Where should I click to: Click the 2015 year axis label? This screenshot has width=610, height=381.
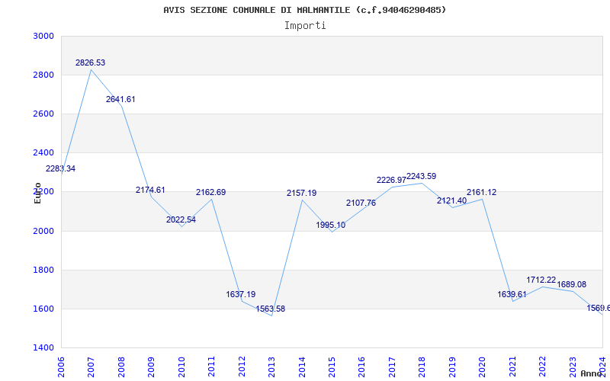click(x=332, y=367)
